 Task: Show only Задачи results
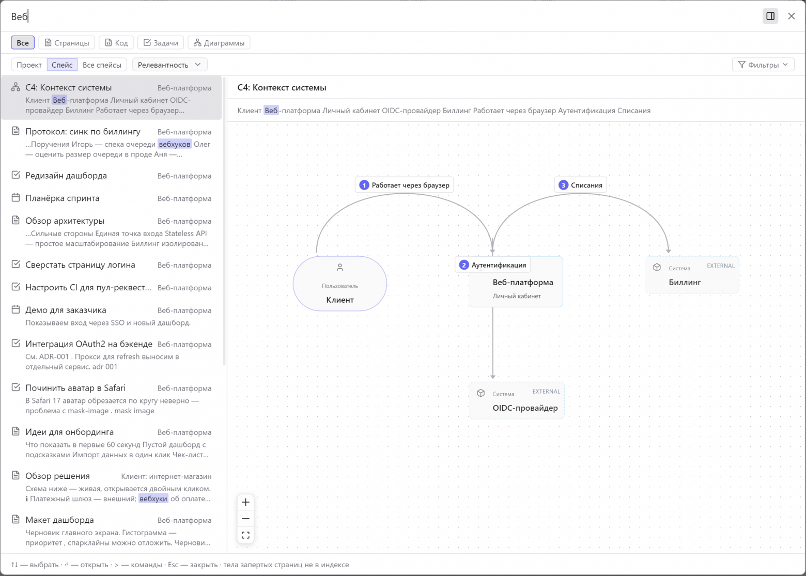point(161,42)
